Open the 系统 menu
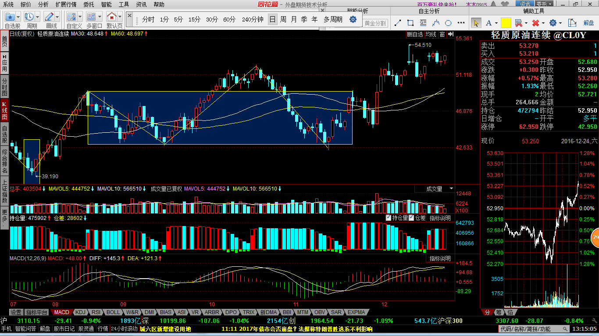 point(8,4)
